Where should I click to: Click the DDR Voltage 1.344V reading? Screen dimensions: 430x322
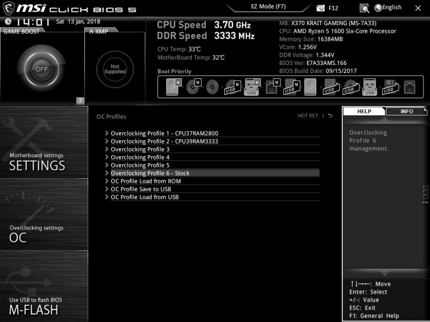coord(306,55)
